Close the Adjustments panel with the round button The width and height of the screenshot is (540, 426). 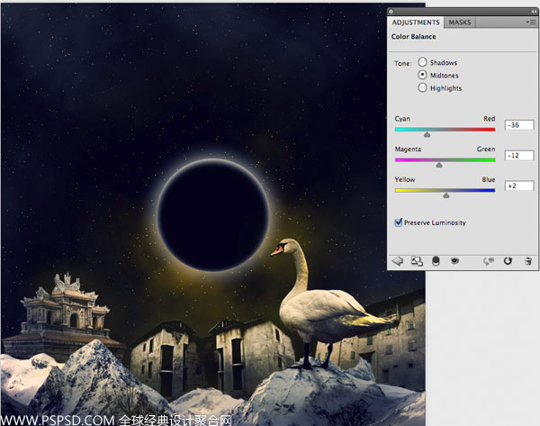[391, 12]
